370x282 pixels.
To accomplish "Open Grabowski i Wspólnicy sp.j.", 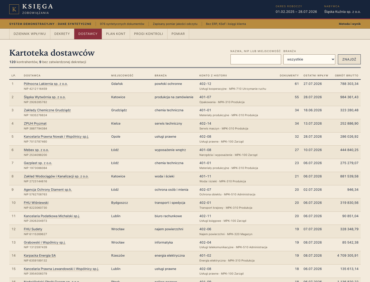I will (x=45, y=243).
